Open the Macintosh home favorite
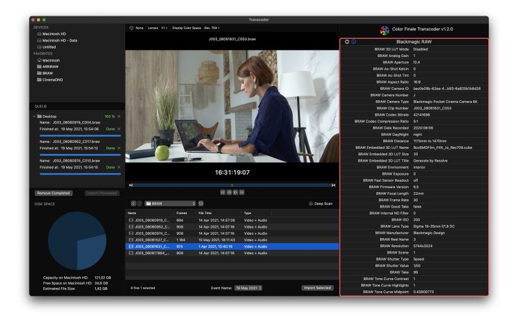 [x=49, y=60]
